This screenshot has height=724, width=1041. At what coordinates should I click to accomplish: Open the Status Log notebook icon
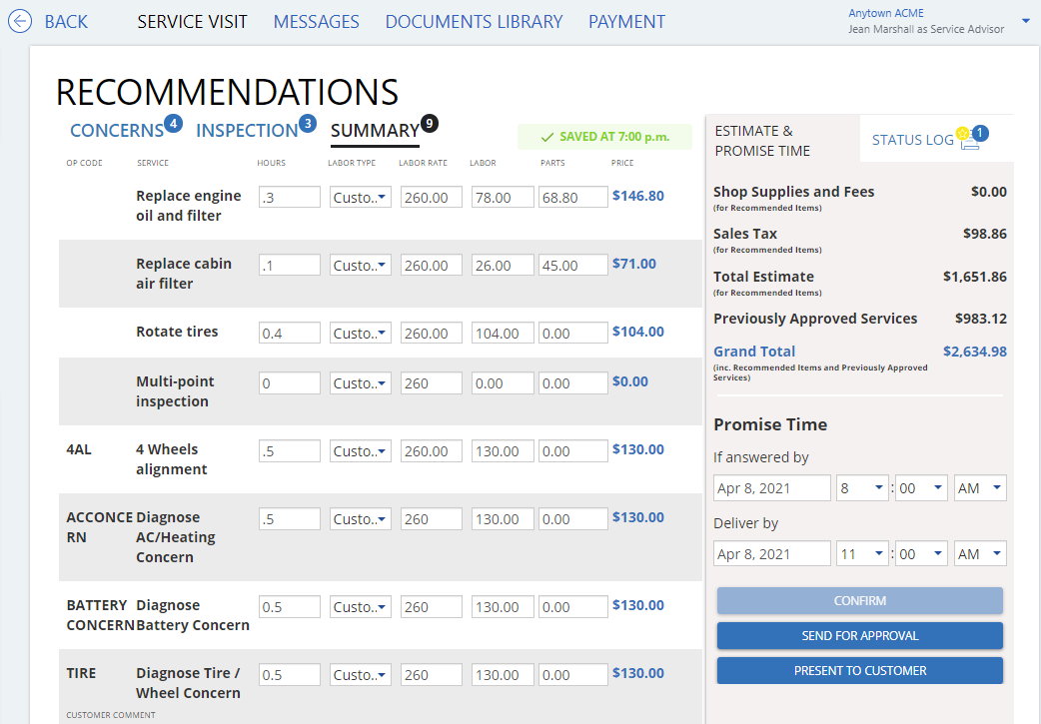point(970,144)
